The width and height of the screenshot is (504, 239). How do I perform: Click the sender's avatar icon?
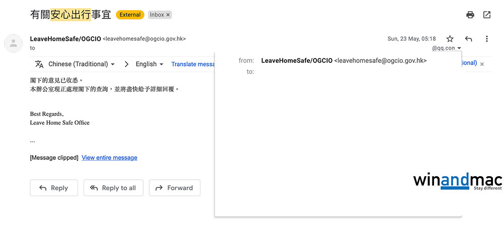tap(13, 43)
